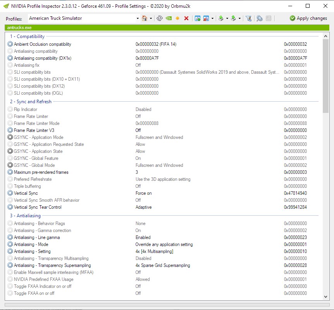
Task: Delete current profile with the red X
Action: [x=186, y=18]
